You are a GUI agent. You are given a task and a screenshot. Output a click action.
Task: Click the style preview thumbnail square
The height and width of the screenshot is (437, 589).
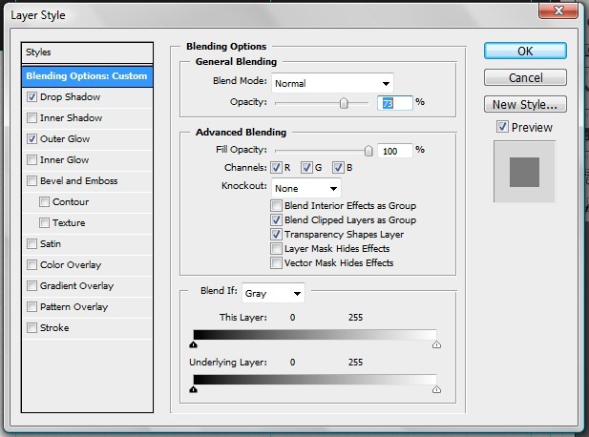click(524, 172)
